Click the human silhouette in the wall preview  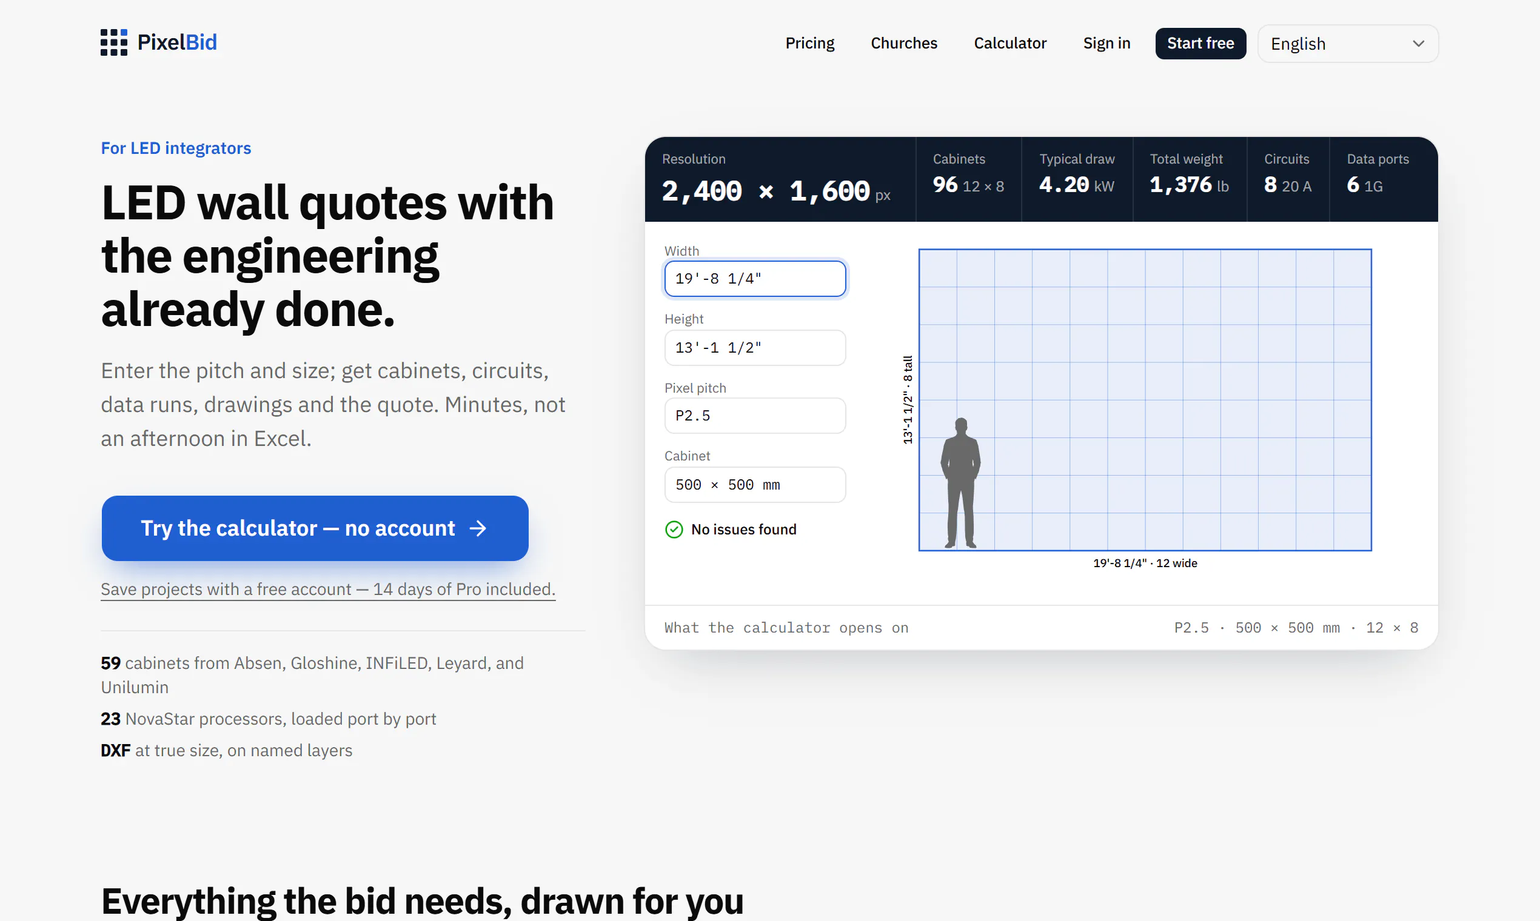(960, 483)
